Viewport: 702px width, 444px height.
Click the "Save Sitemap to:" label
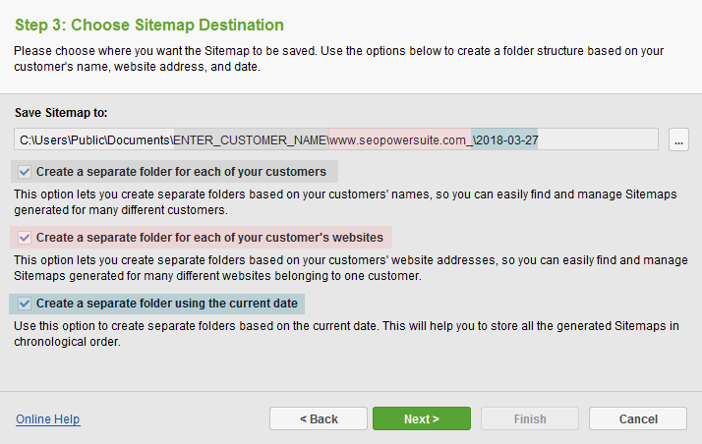point(61,113)
